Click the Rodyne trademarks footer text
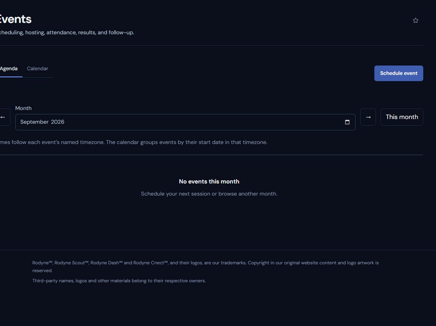The image size is (436, 326). [x=206, y=266]
